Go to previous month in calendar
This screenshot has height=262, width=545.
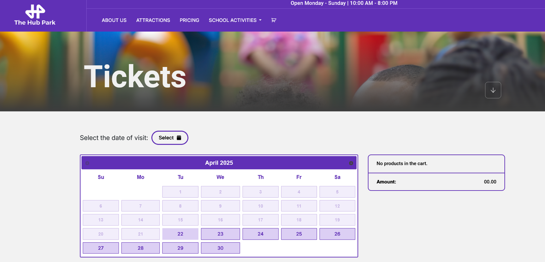pos(87,163)
